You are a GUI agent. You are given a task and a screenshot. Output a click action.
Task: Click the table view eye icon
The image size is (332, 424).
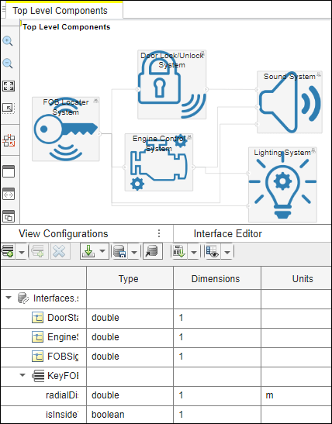(x=213, y=251)
